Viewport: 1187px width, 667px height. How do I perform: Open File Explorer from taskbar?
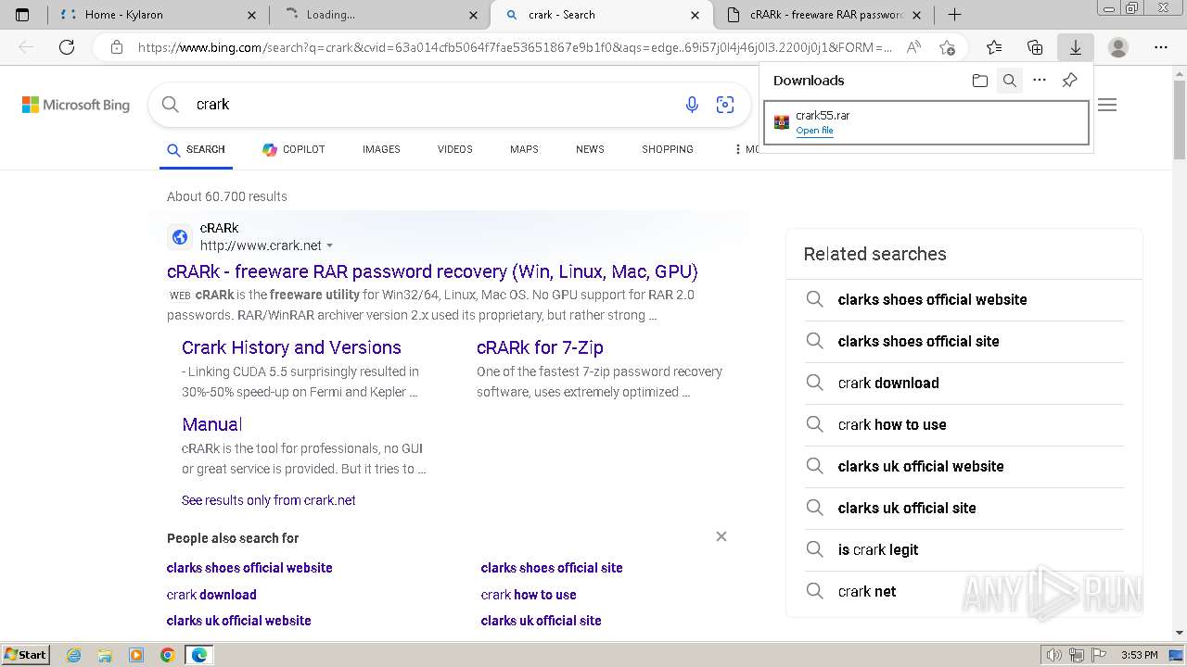[x=105, y=655]
